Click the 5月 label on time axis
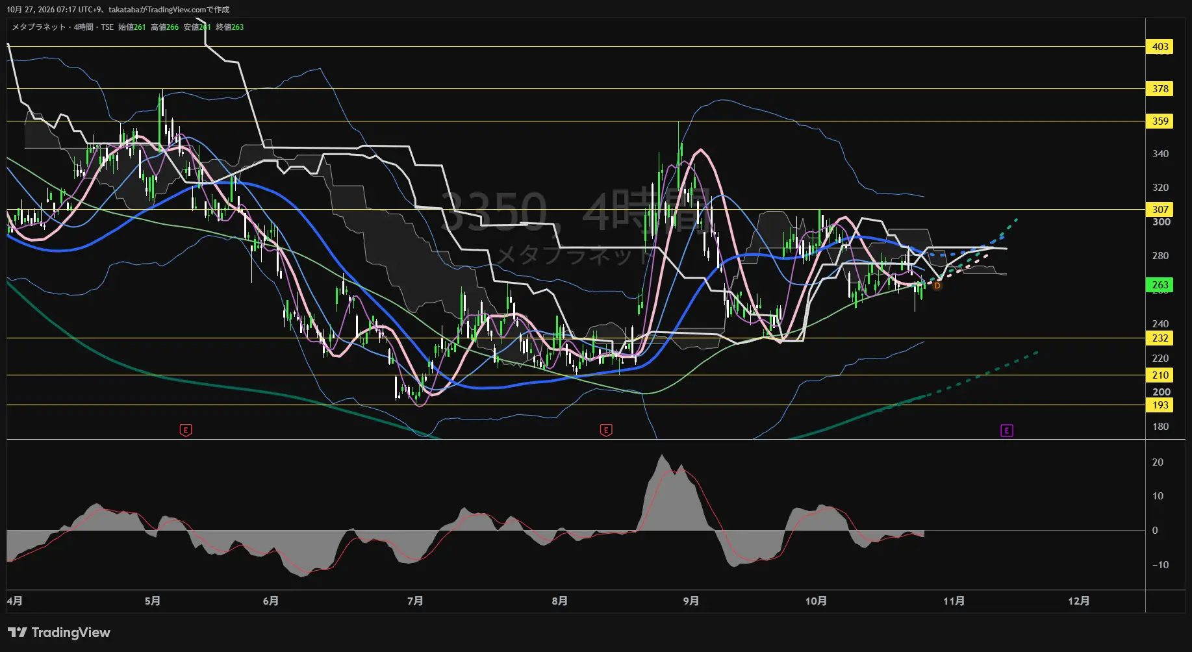Viewport: 1192px width, 652px height. tap(153, 601)
